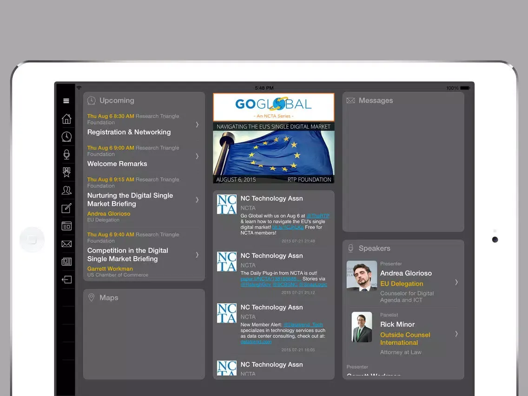Expand Competition in the Digital Single Market chevron

pyautogui.click(x=197, y=255)
